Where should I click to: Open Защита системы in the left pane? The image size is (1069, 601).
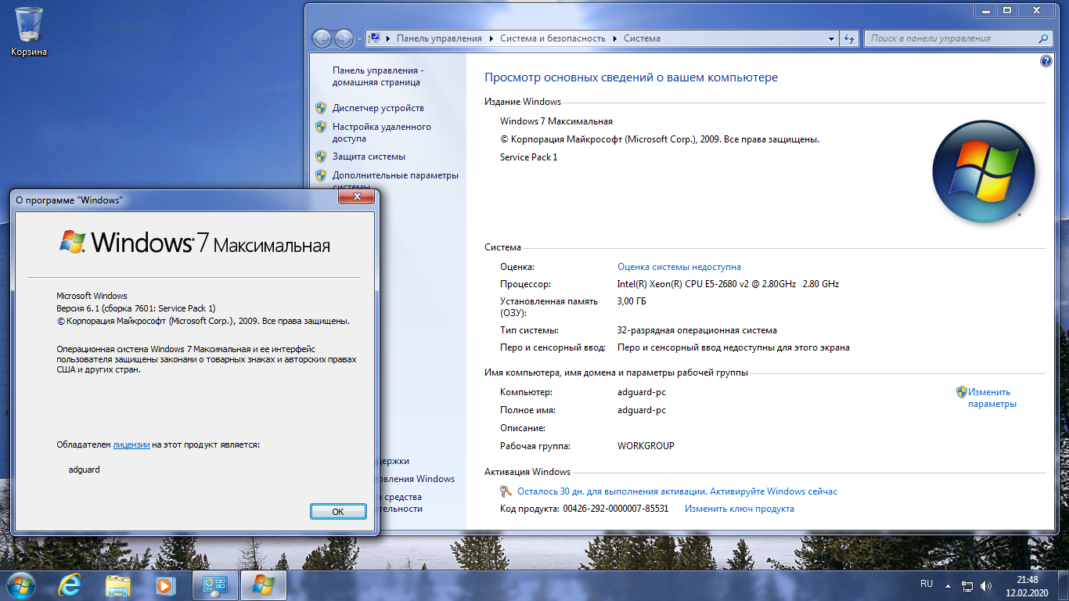[x=369, y=157]
